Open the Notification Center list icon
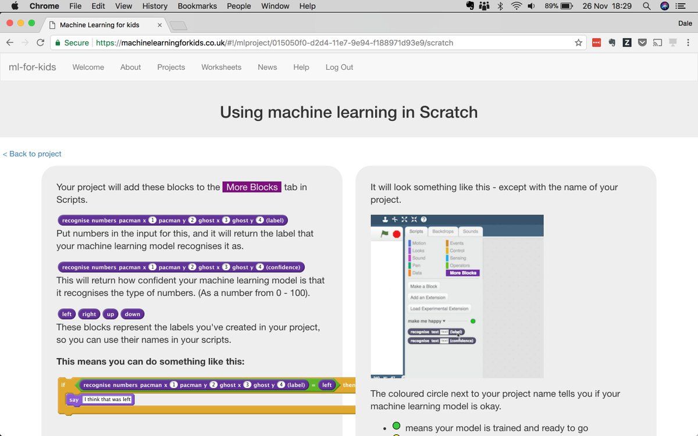The width and height of the screenshot is (698, 436). point(681,6)
